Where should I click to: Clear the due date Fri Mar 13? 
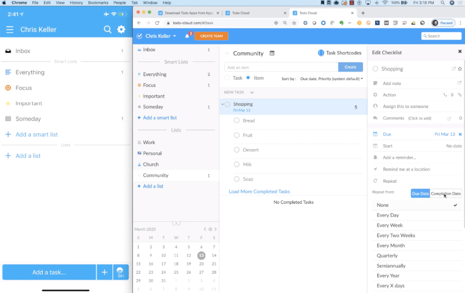[460, 134]
